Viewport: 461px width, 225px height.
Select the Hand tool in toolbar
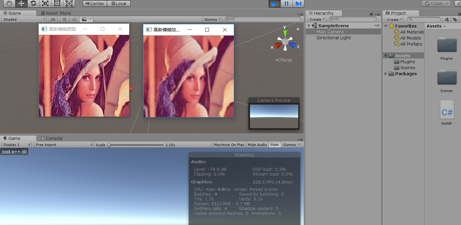[x=9, y=4]
